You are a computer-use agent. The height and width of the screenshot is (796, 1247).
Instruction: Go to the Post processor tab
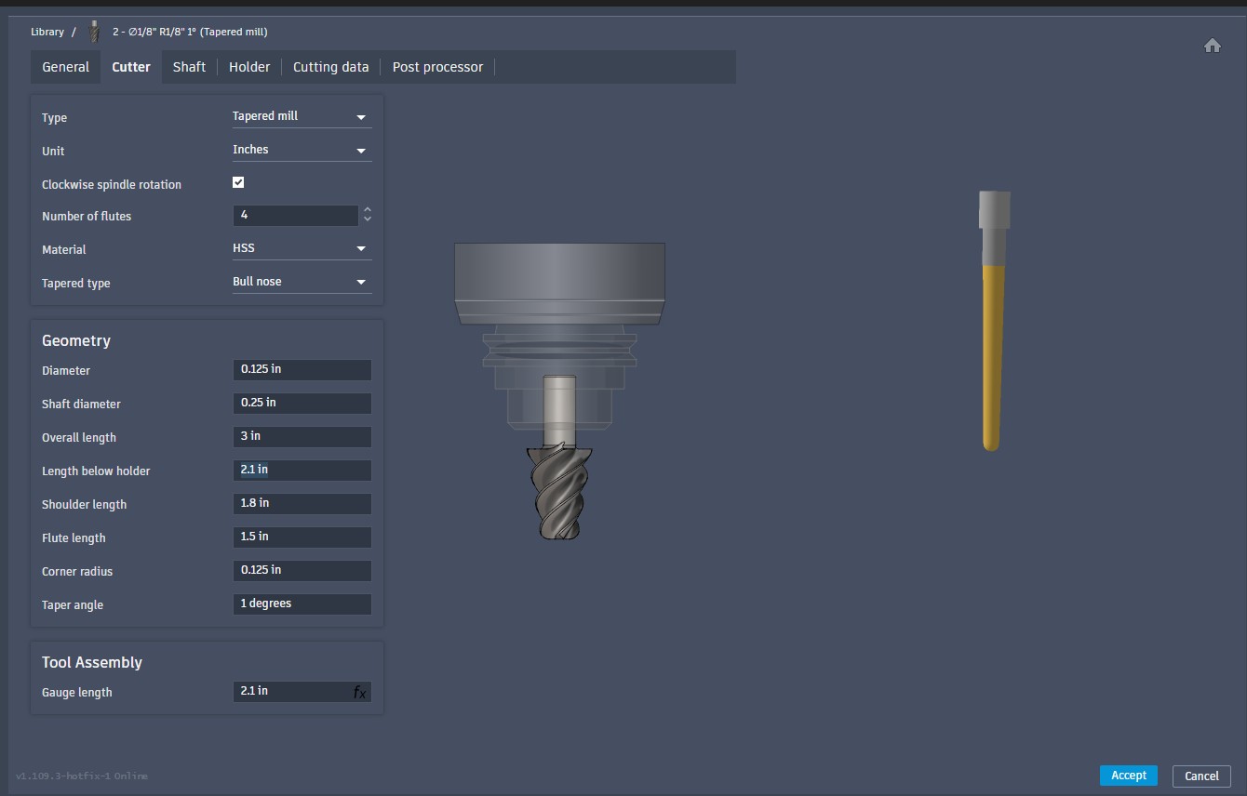point(437,67)
